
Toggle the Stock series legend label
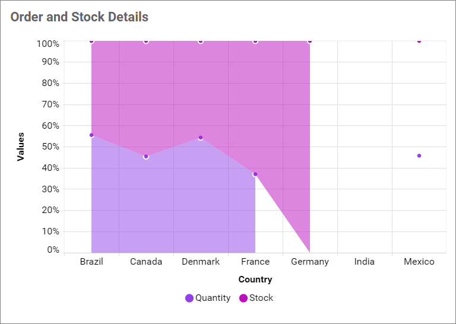pyautogui.click(x=261, y=298)
